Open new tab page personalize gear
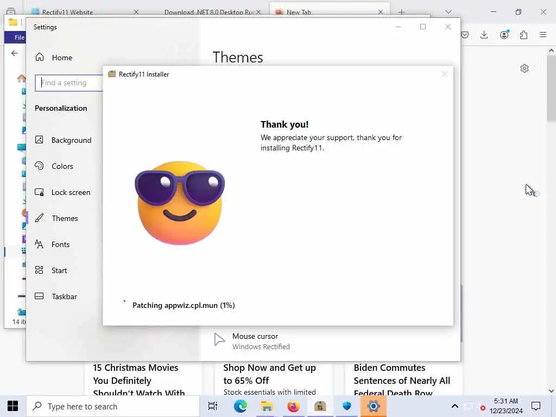Image resolution: width=556 pixels, height=417 pixels. (x=525, y=68)
